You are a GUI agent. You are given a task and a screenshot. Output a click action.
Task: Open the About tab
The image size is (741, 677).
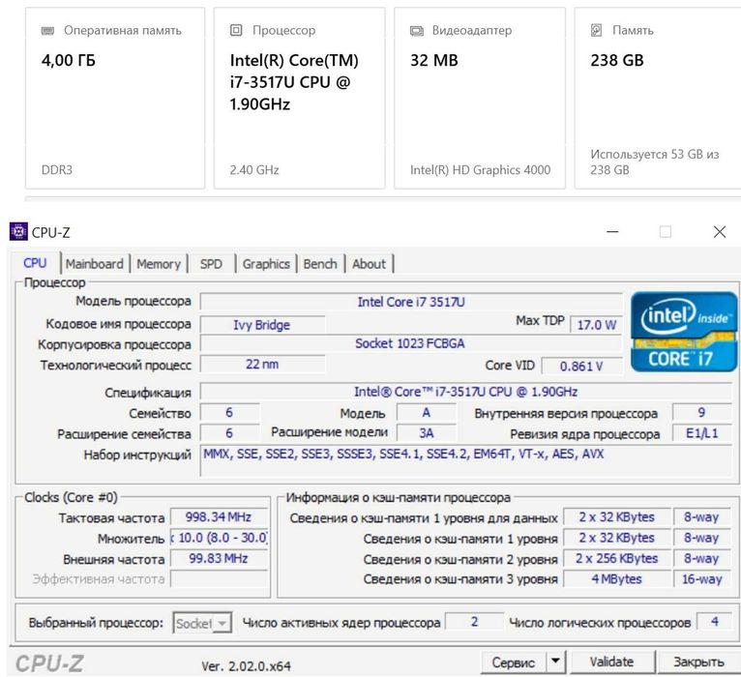[370, 264]
